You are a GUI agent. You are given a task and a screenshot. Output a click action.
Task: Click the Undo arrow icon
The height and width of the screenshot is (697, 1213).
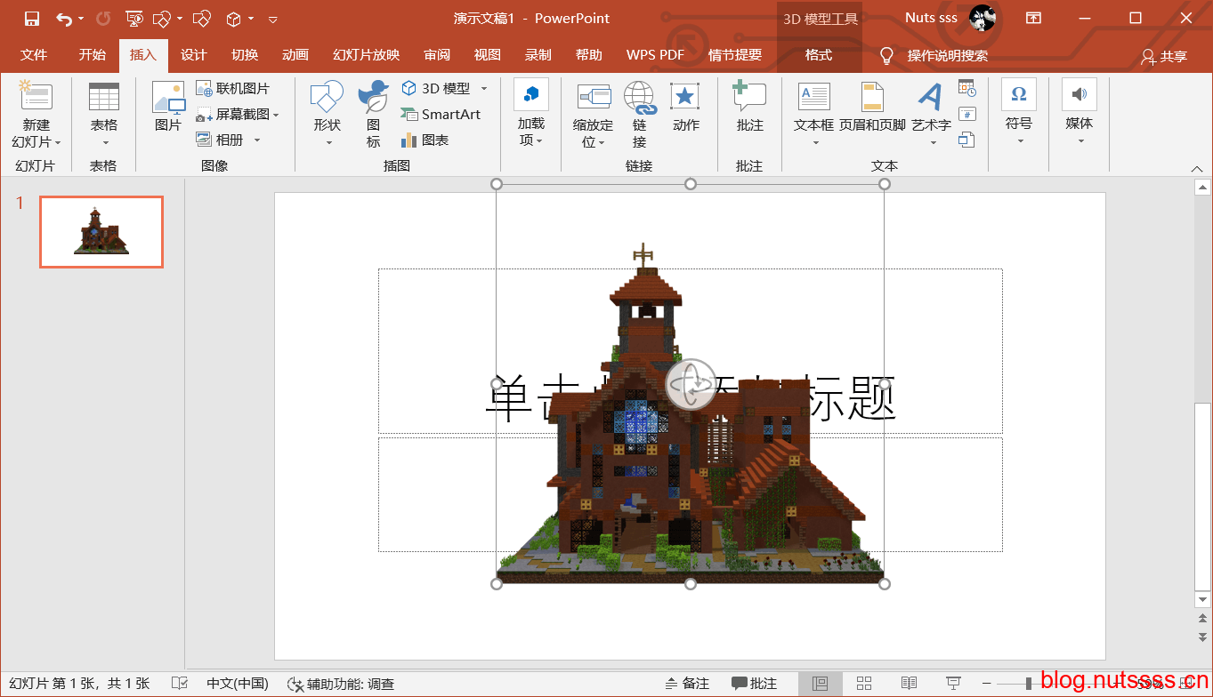tap(63, 19)
